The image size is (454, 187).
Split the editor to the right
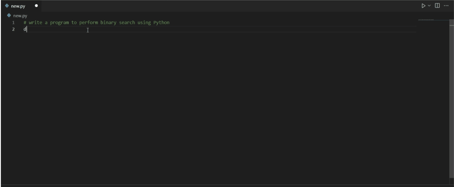click(x=437, y=6)
